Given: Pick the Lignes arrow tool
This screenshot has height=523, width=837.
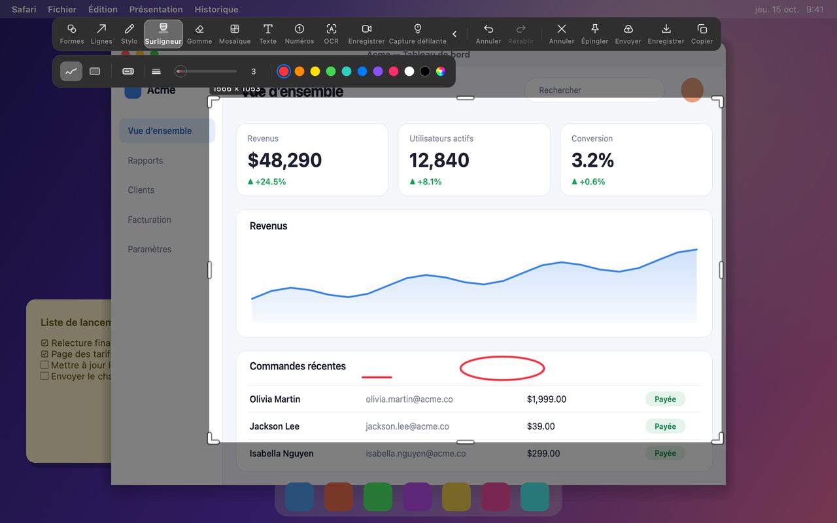Looking at the screenshot, I should click(101, 33).
